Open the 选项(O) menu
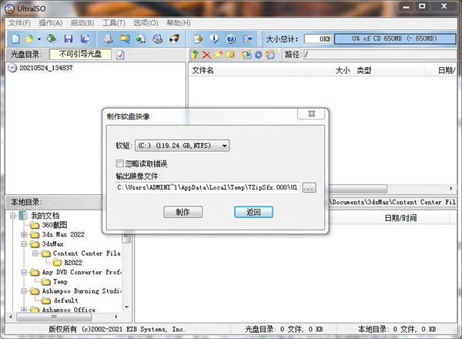 (x=146, y=23)
